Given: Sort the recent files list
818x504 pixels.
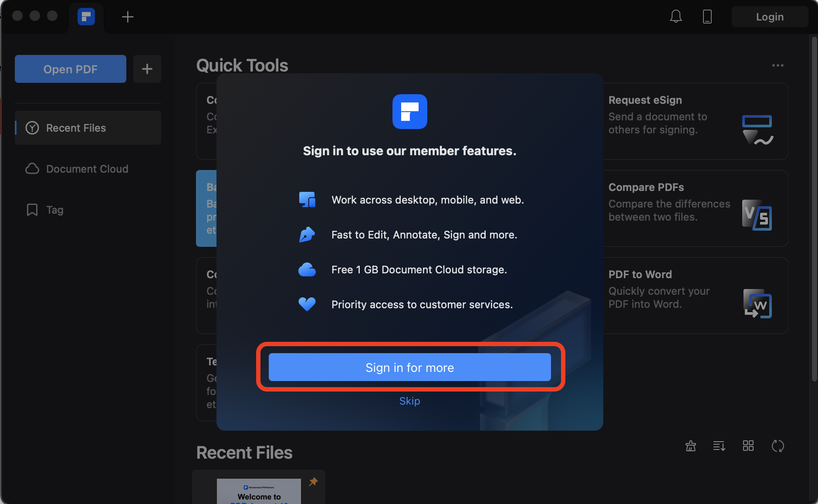Looking at the screenshot, I should pos(719,446).
